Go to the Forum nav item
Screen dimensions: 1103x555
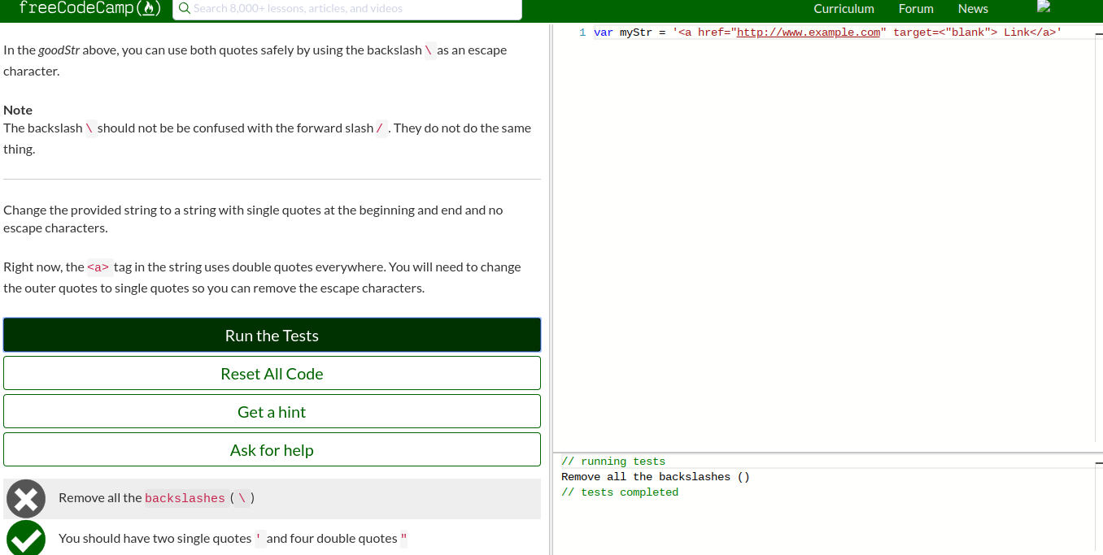point(916,9)
